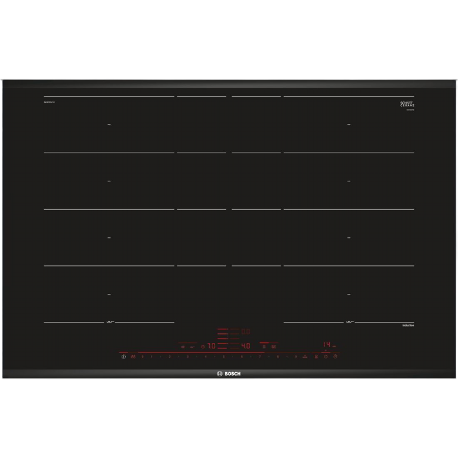
Task: Tap the right FlexInduction zone link symbol
Action: 349,323
